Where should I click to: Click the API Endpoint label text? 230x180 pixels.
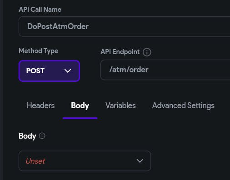click(x=120, y=52)
